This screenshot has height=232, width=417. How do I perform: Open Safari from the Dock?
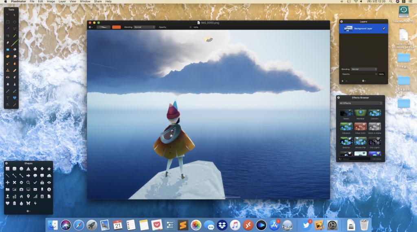point(79,225)
